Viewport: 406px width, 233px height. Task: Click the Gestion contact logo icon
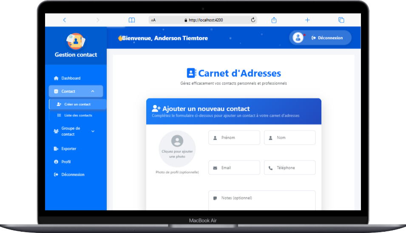pos(76,41)
